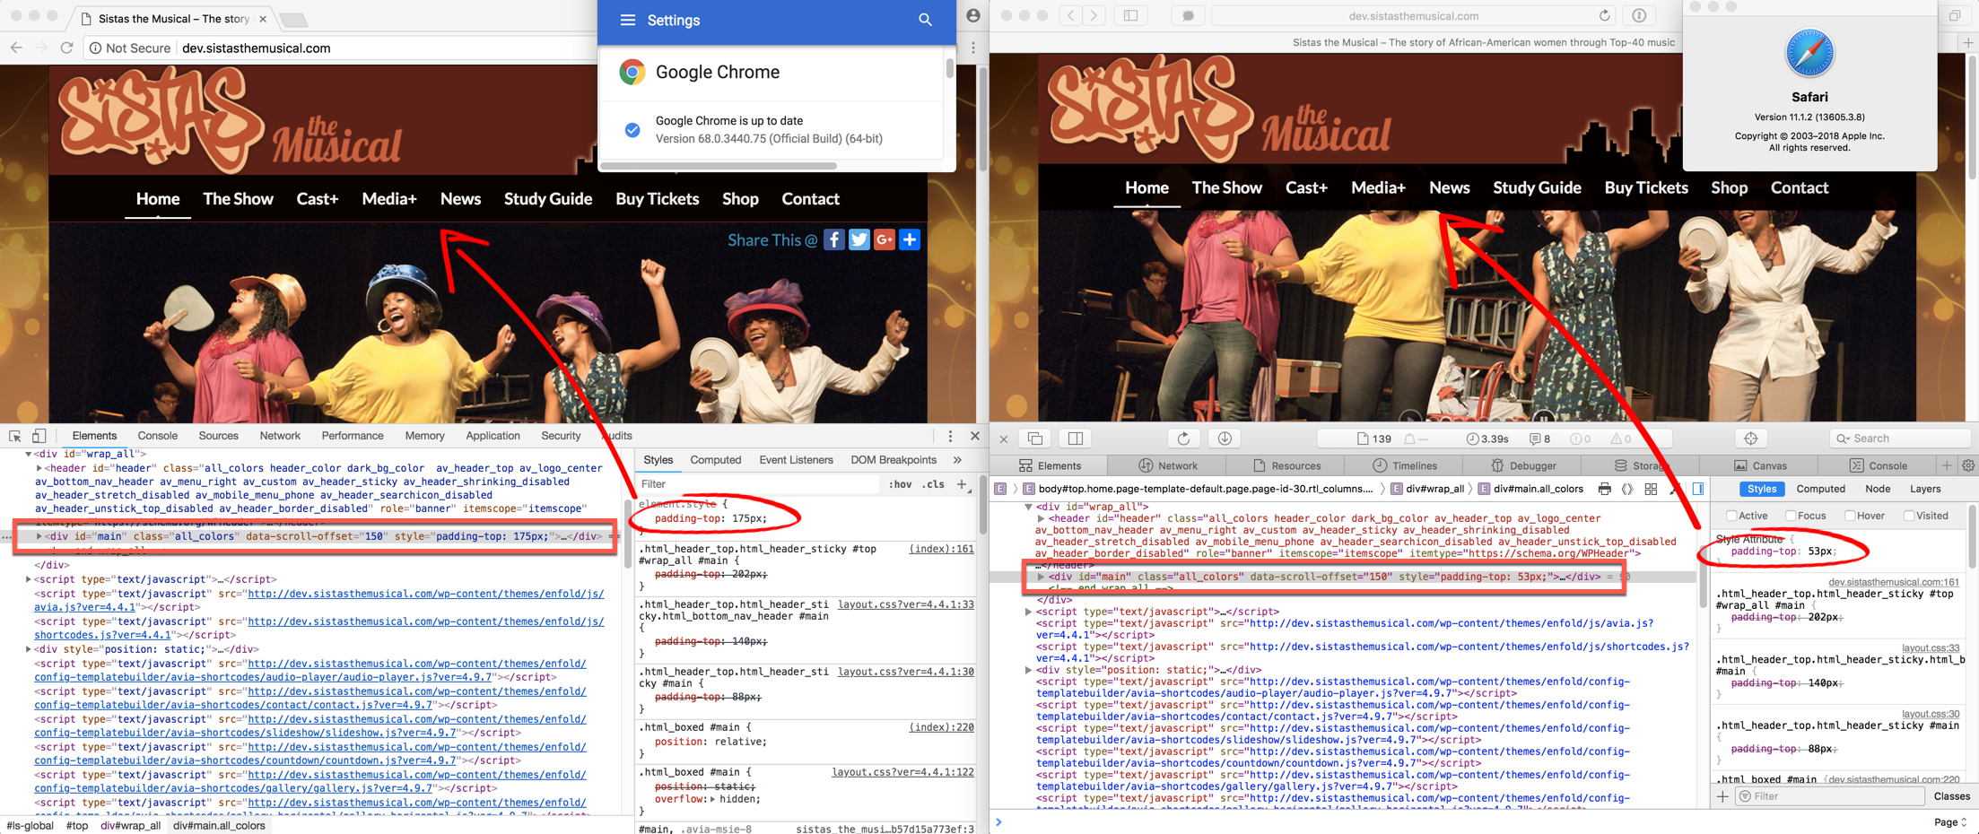Open the Layers tab in Safari sidebar

[1925, 489]
